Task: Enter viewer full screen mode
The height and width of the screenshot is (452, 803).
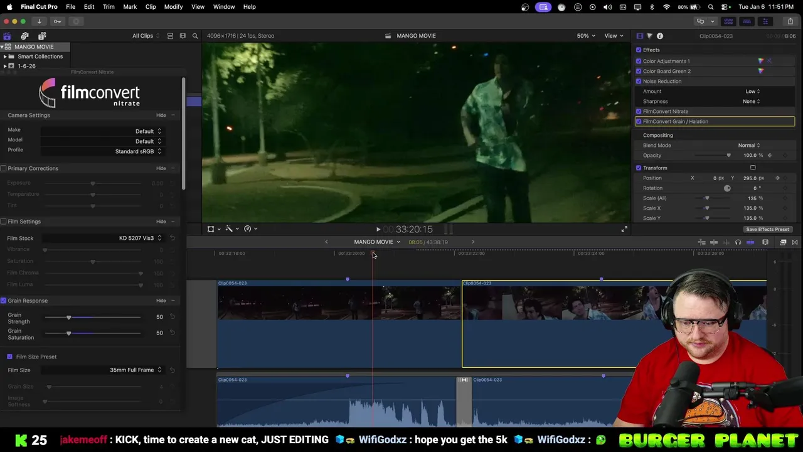Action: click(x=624, y=229)
